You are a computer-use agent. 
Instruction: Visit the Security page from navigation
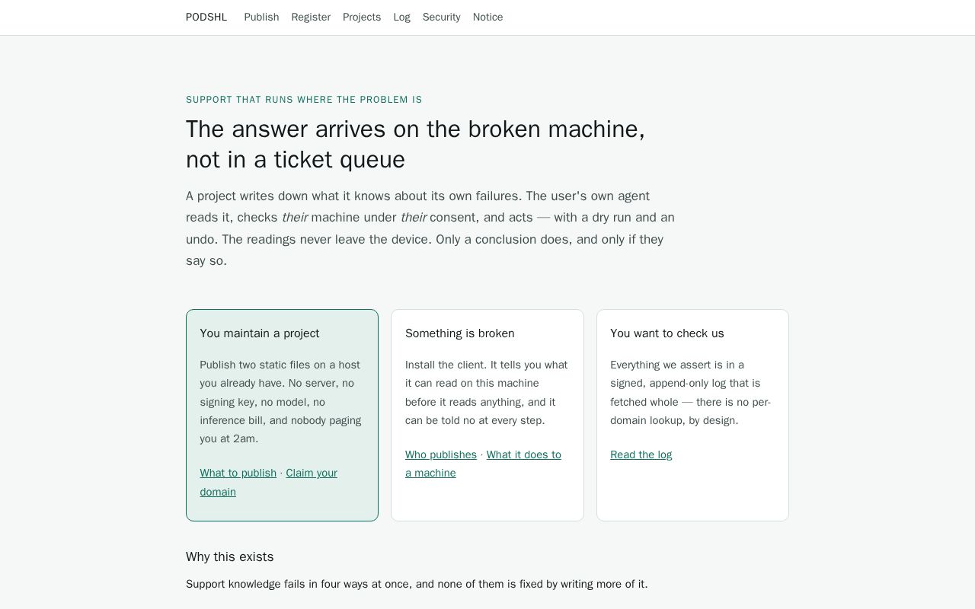pyautogui.click(x=442, y=17)
